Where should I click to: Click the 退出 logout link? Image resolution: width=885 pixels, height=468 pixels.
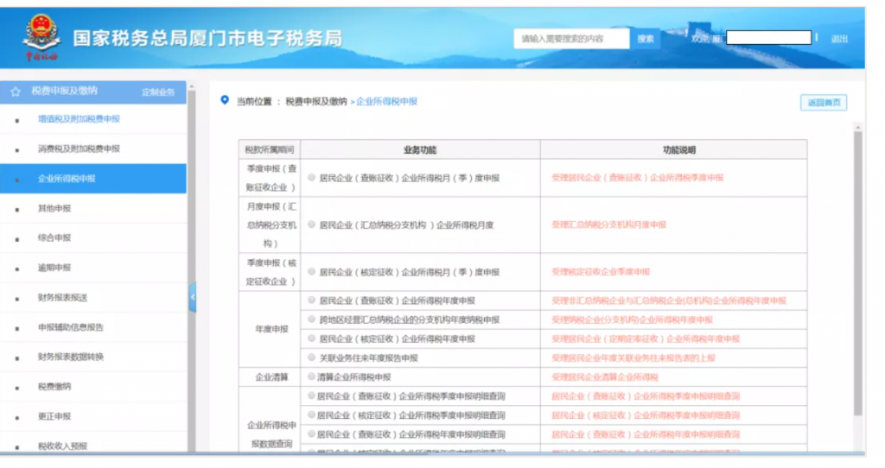pyautogui.click(x=839, y=39)
